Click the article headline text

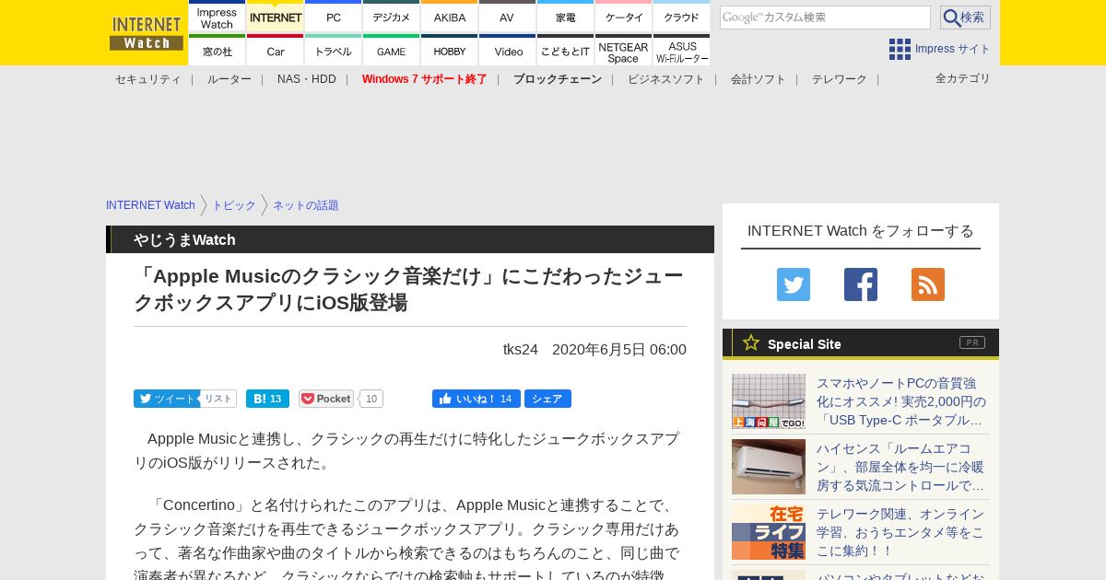coord(408,289)
